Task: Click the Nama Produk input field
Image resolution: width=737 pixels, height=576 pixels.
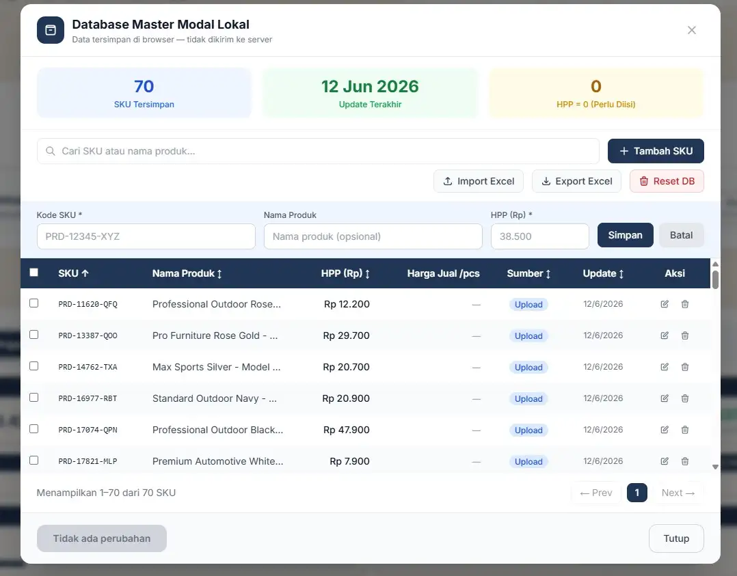Action: point(373,236)
